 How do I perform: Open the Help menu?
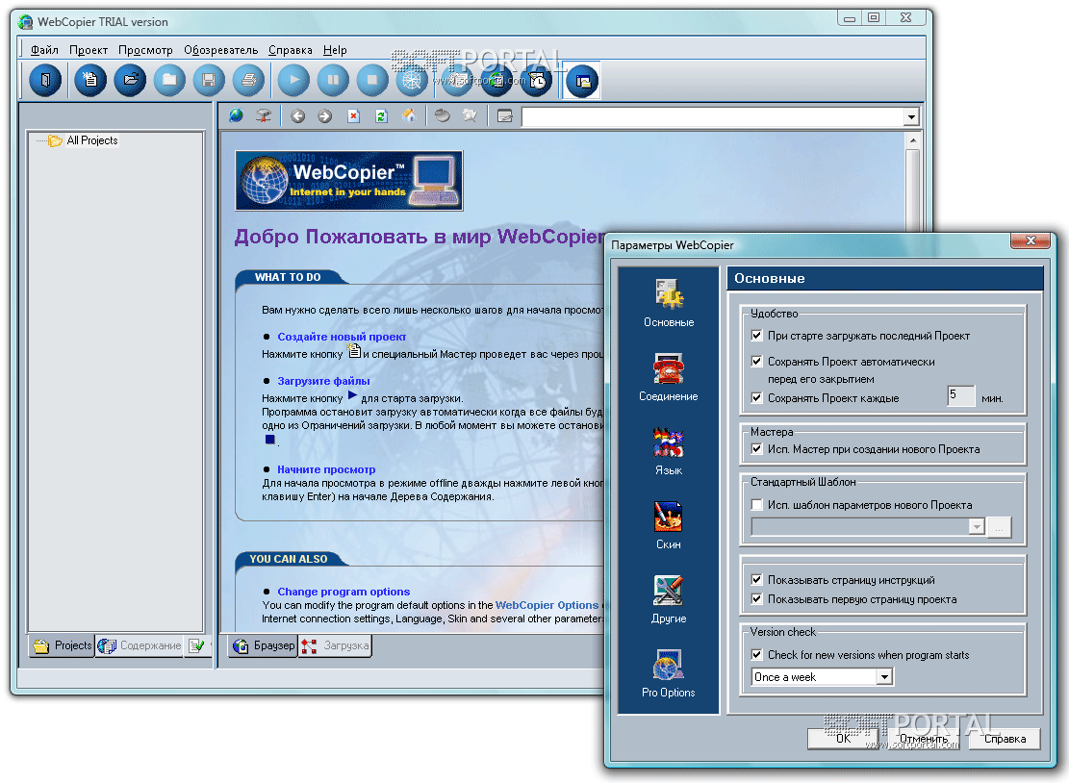[x=335, y=50]
